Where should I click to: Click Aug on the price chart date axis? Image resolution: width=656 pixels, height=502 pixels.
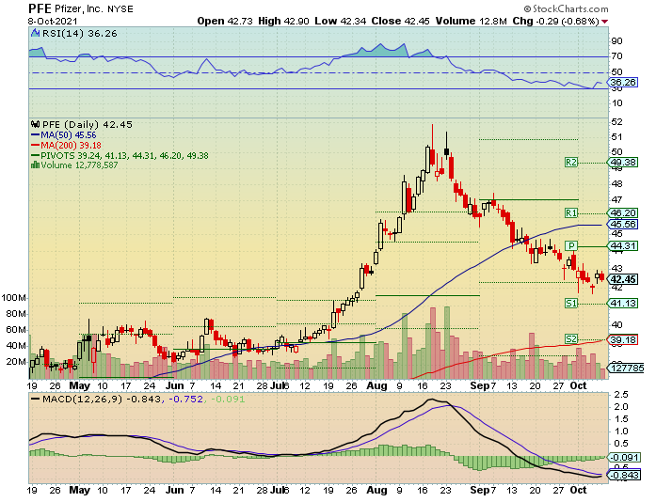376,385
